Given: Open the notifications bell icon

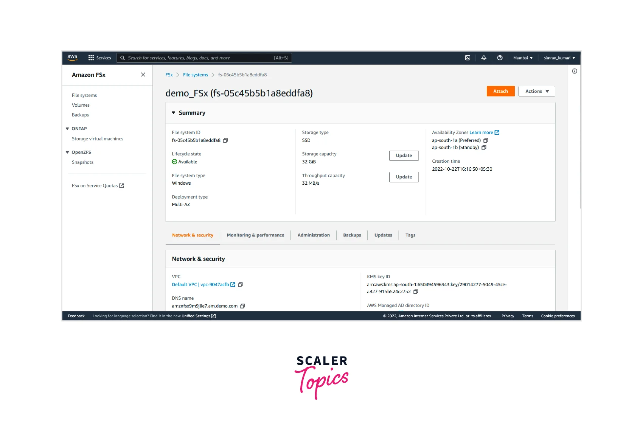Looking at the screenshot, I should click(x=484, y=58).
